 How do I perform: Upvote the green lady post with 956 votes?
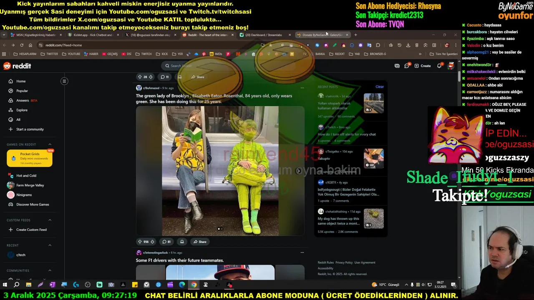coord(140,242)
